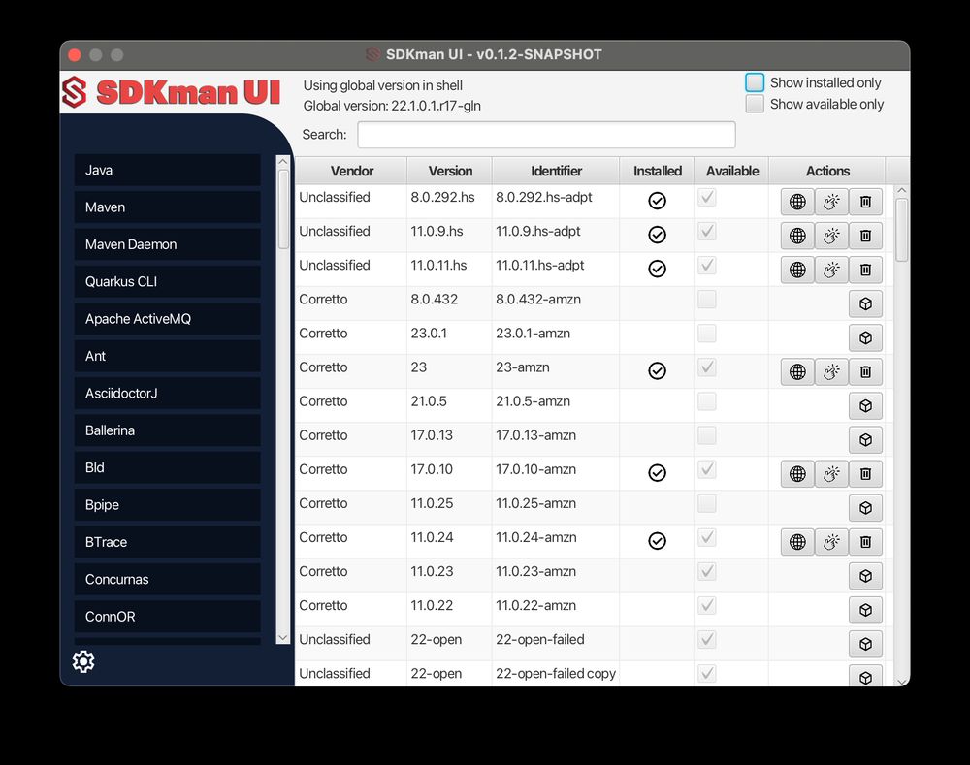Select Maven in the sidebar
Image resolution: width=970 pixels, height=765 pixels.
[x=167, y=207]
